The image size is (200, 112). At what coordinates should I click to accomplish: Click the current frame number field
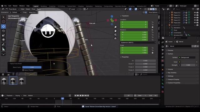pyautogui.click(x=128, y=96)
